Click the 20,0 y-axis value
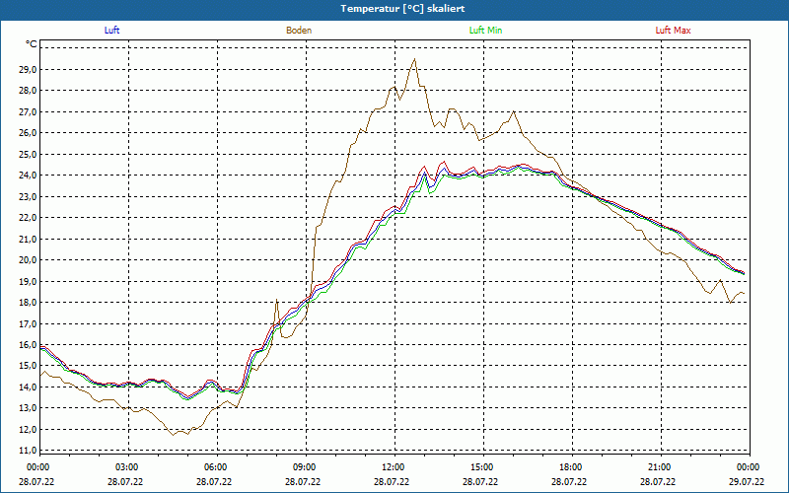Viewport: 789px width, 493px height. click(x=28, y=260)
